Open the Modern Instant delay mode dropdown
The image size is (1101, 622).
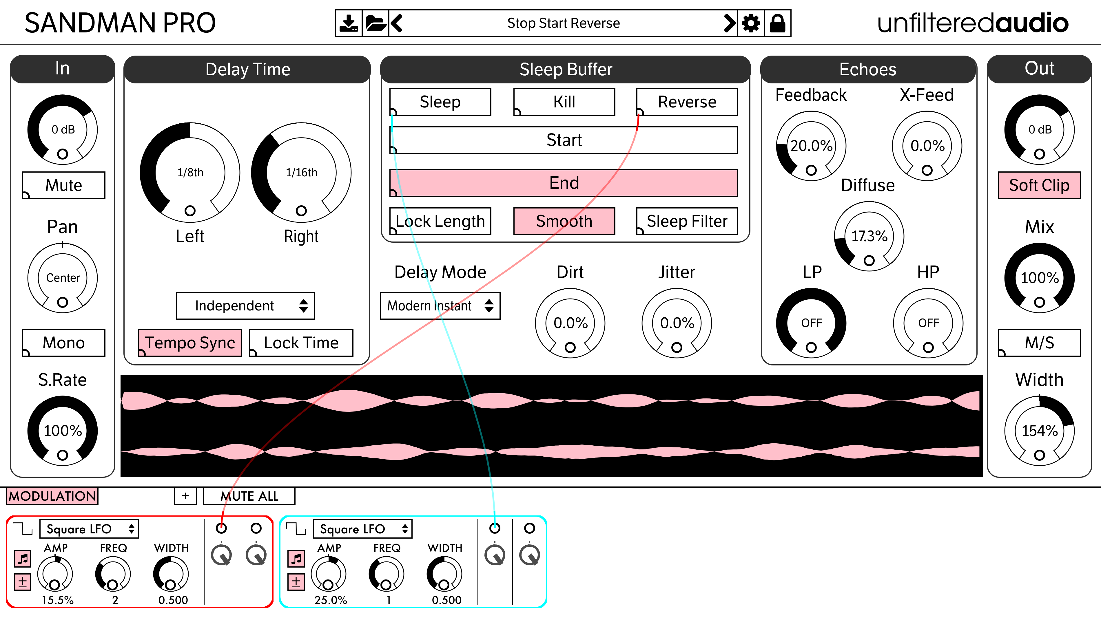pos(440,306)
